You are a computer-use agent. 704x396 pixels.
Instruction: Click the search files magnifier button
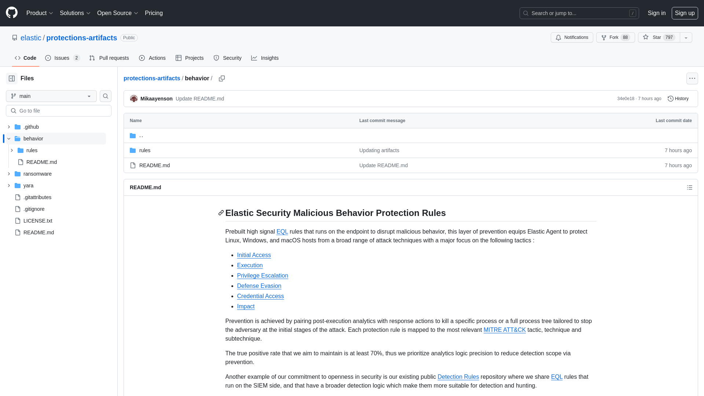(106, 96)
